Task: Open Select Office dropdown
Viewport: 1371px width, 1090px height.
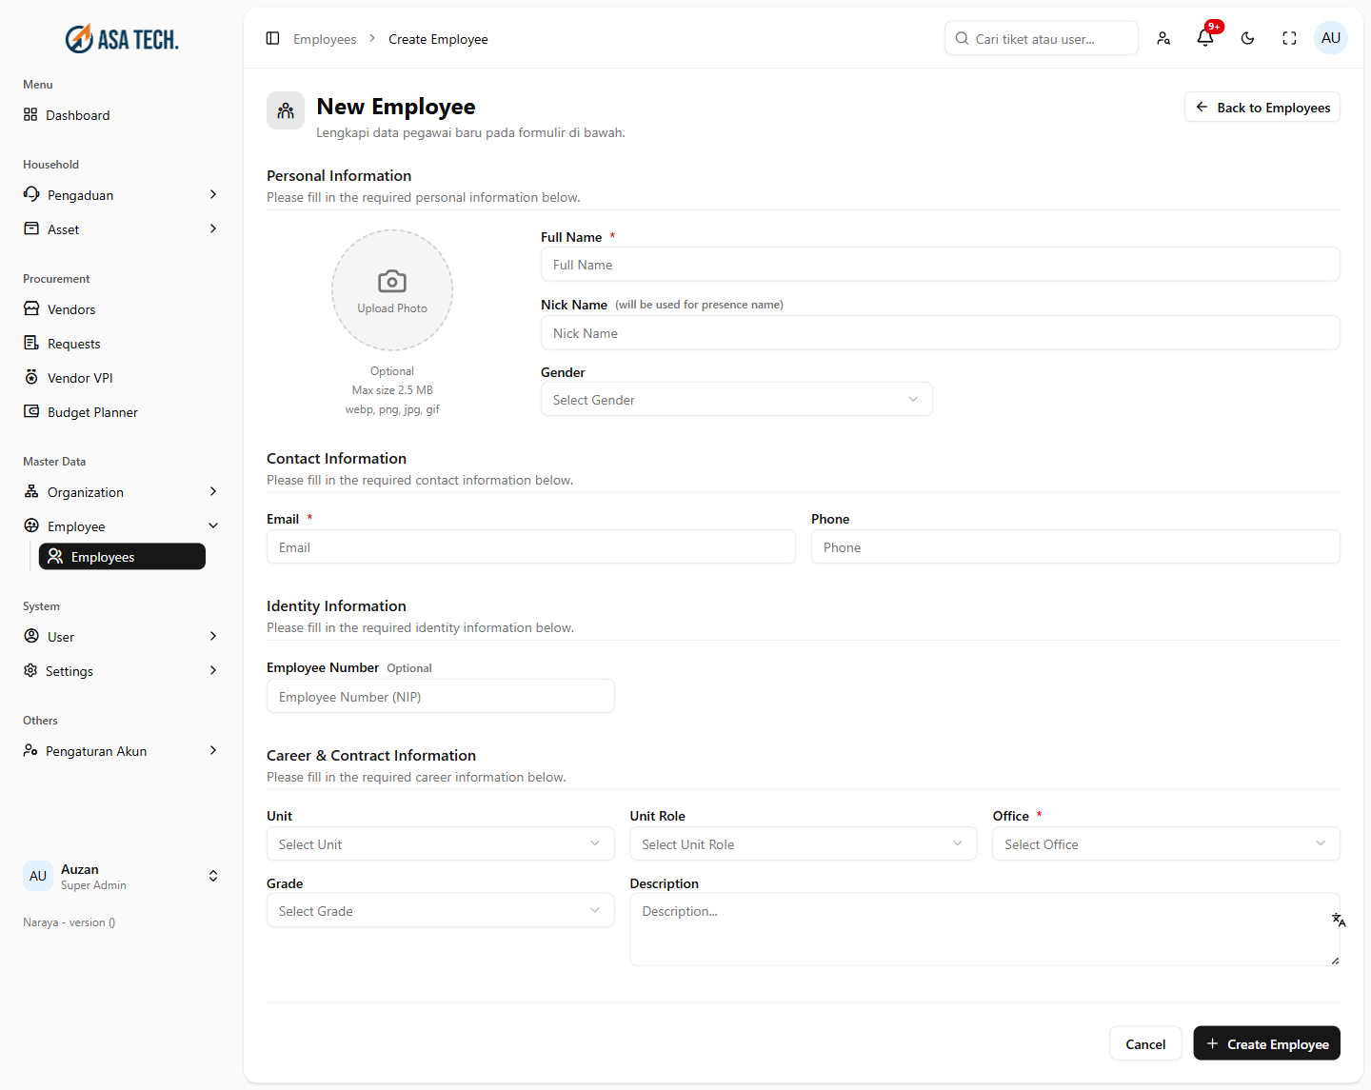Action: click(x=1166, y=844)
